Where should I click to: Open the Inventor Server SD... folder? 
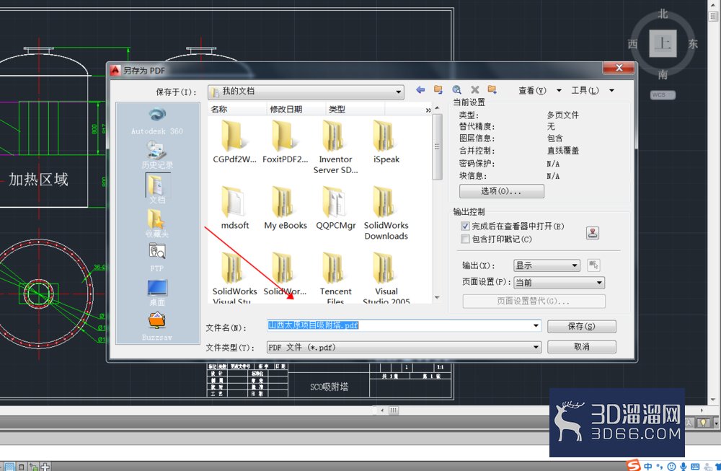(x=336, y=146)
